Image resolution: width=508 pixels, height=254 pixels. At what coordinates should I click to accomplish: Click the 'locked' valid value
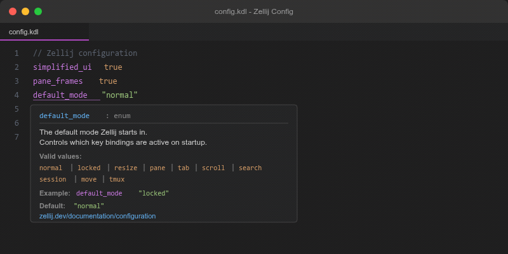point(89,168)
